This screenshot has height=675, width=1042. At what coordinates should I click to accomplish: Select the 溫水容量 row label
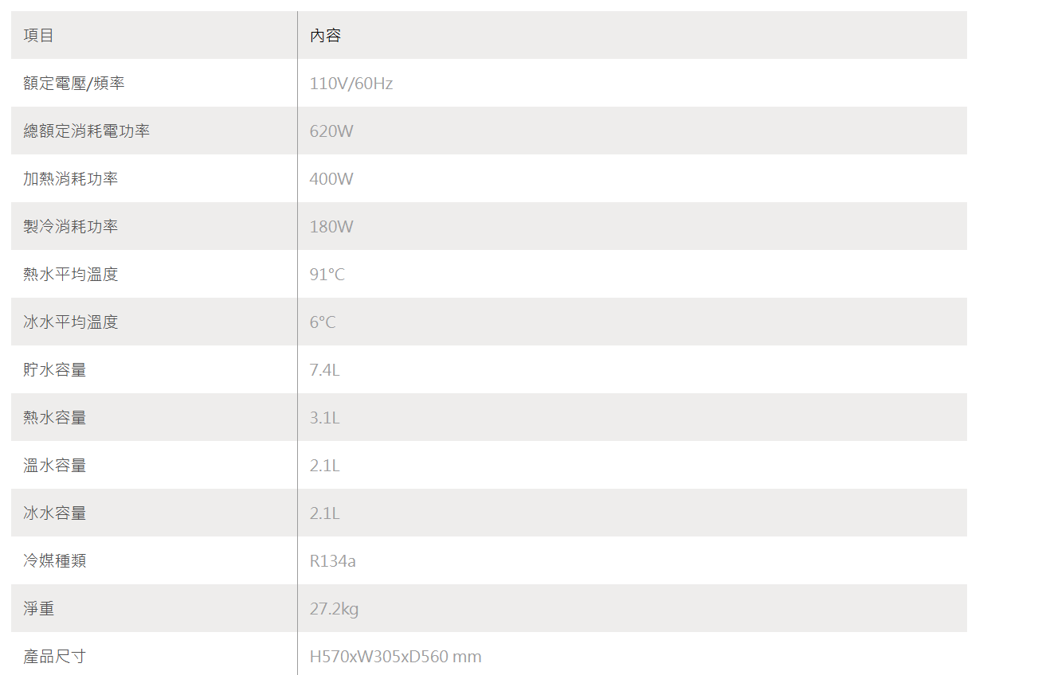pyautogui.click(x=54, y=466)
